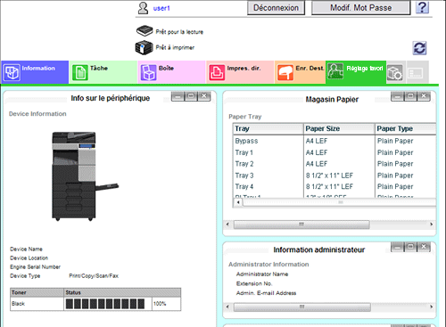Open the Tâche tab
The image size is (446, 327).
click(103, 72)
